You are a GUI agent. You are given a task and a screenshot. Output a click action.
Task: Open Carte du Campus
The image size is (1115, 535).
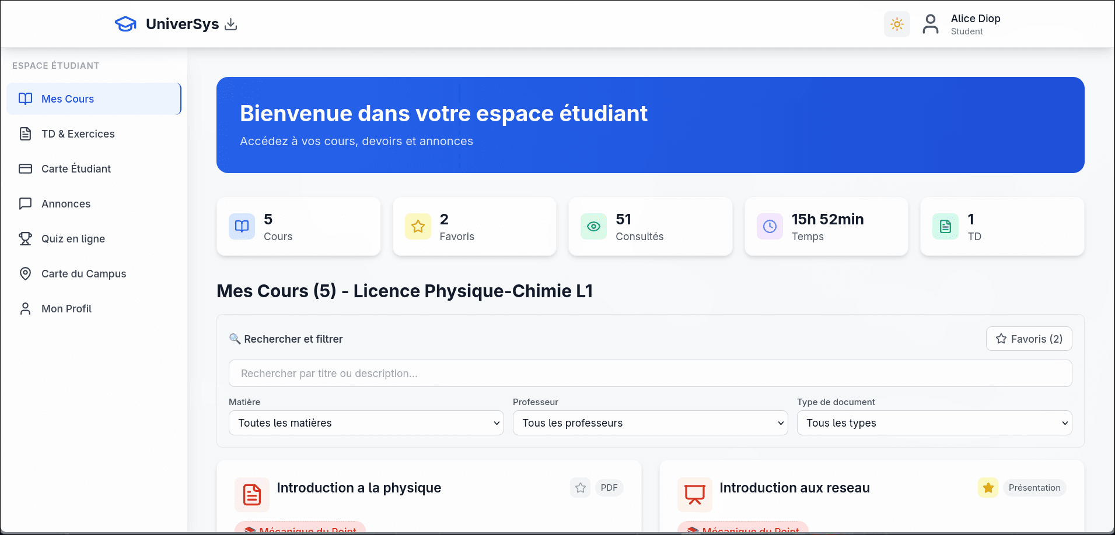[x=94, y=273]
